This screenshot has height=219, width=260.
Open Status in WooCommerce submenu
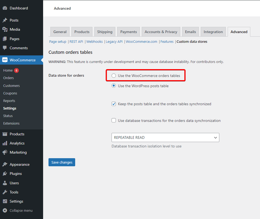(8, 116)
